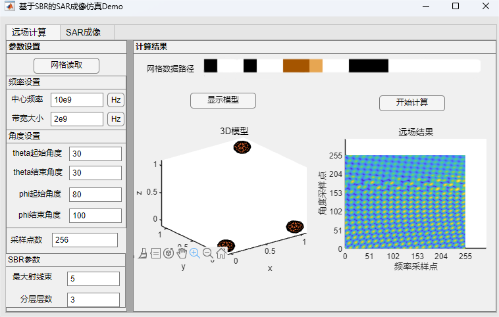Click the 最大射线束 input box

93,279
